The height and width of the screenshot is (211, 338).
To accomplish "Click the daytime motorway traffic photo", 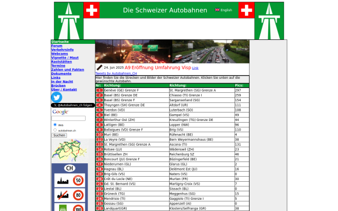I will click(211, 51).
